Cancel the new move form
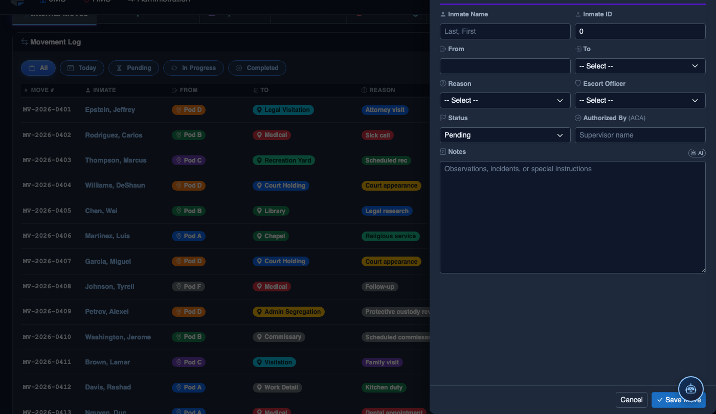The image size is (716, 414). tap(632, 400)
